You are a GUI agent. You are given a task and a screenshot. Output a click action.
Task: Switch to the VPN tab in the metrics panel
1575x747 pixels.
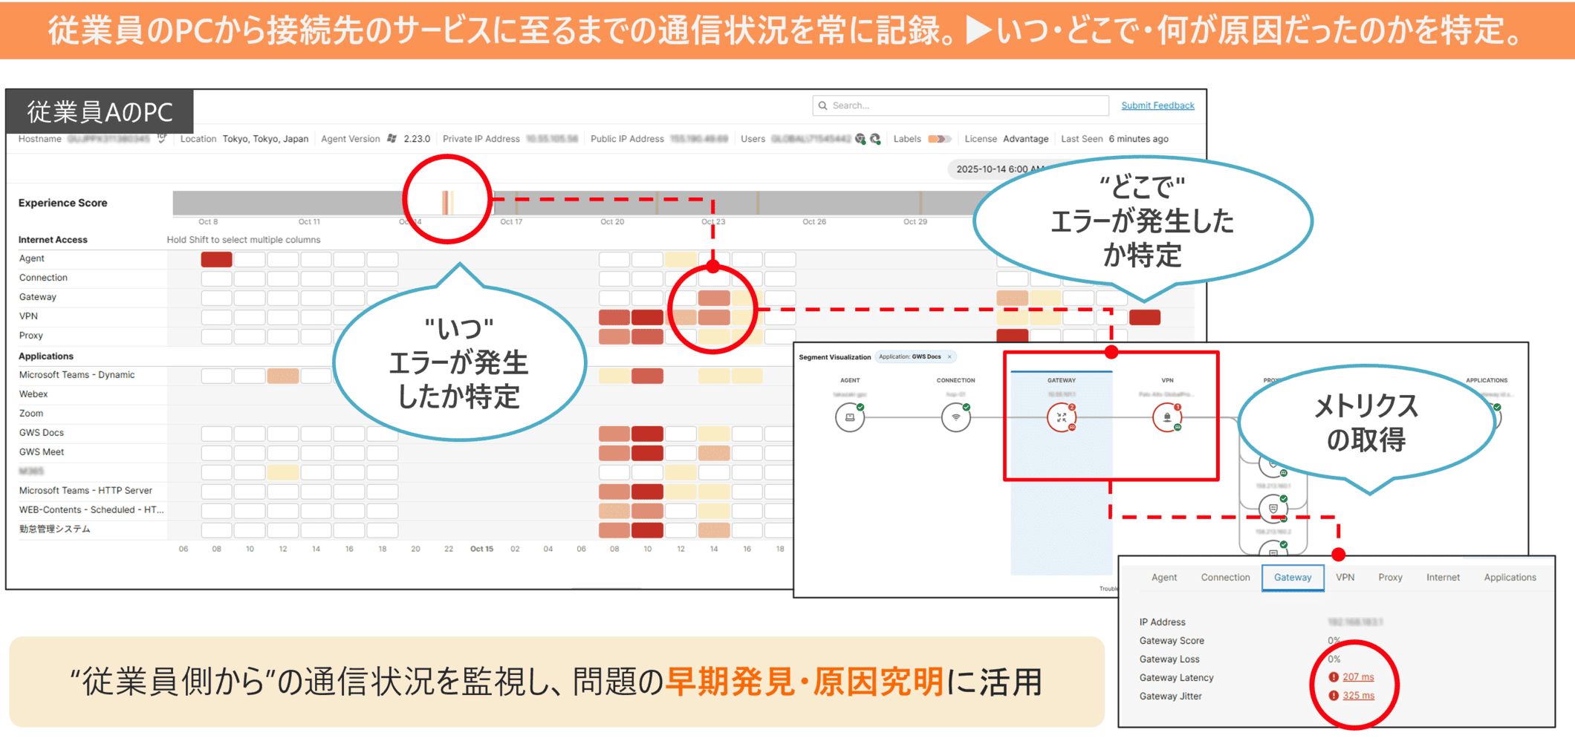[1344, 577]
